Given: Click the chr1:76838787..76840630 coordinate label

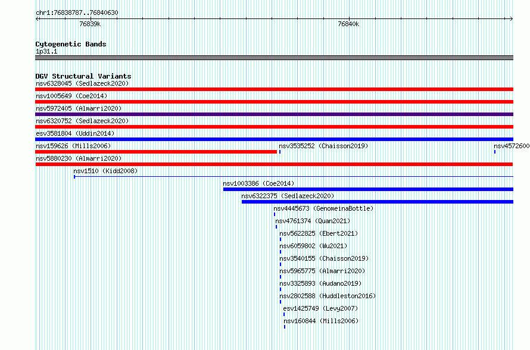Looking at the screenshot, I should coord(77,13).
